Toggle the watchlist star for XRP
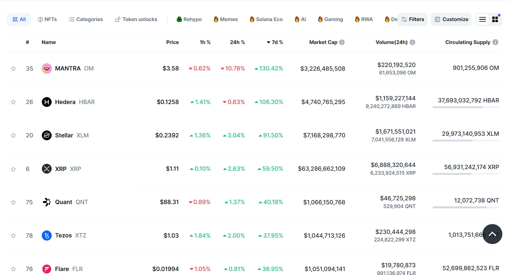This screenshot has height=275, width=509. pyautogui.click(x=13, y=169)
